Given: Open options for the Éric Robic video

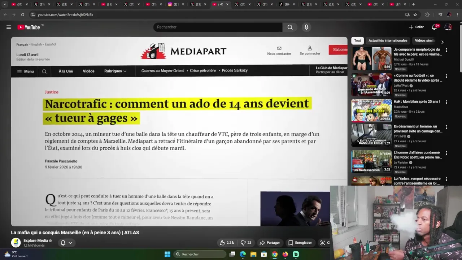Looking at the screenshot, I should pyautogui.click(x=446, y=153).
